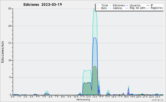Click the y-axis value 85
166x102 pixels.
click(x=10, y=9)
